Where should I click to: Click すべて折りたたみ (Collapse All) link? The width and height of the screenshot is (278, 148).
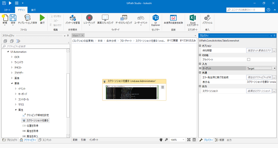pos(188,41)
